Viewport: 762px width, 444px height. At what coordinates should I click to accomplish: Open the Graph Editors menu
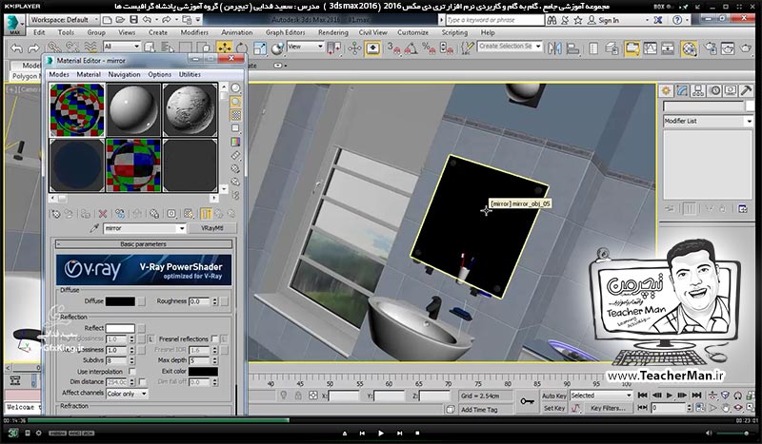[x=285, y=32]
